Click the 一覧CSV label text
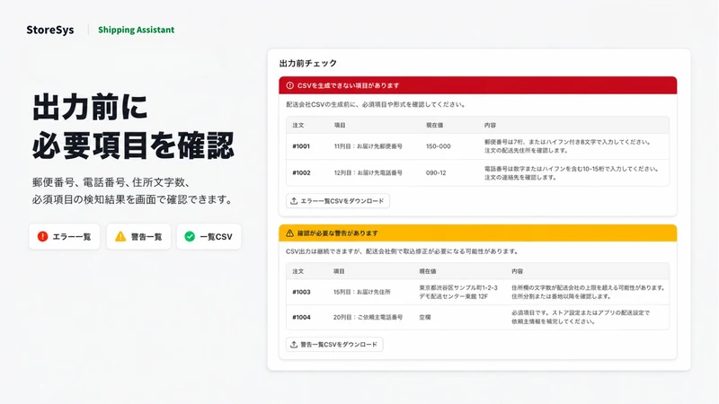The width and height of the screenshot is (719, 404). [x=216, y=237]
